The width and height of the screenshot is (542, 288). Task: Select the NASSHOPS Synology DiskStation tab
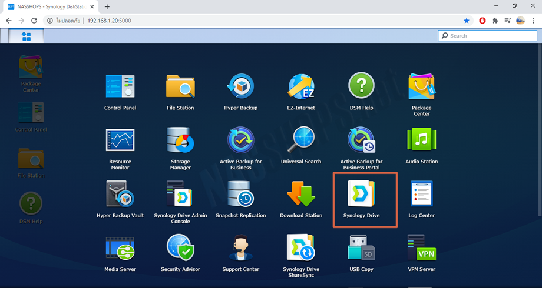point(51,6)
